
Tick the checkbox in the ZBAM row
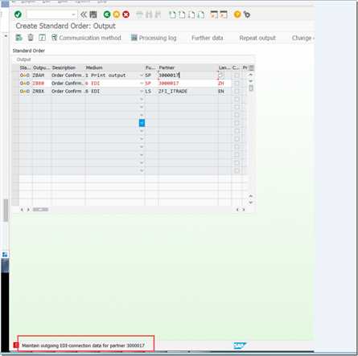tap(237, 76)
